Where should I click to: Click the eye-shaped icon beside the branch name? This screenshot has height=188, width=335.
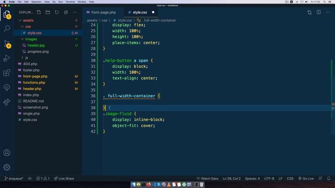[x=29, y=179]
